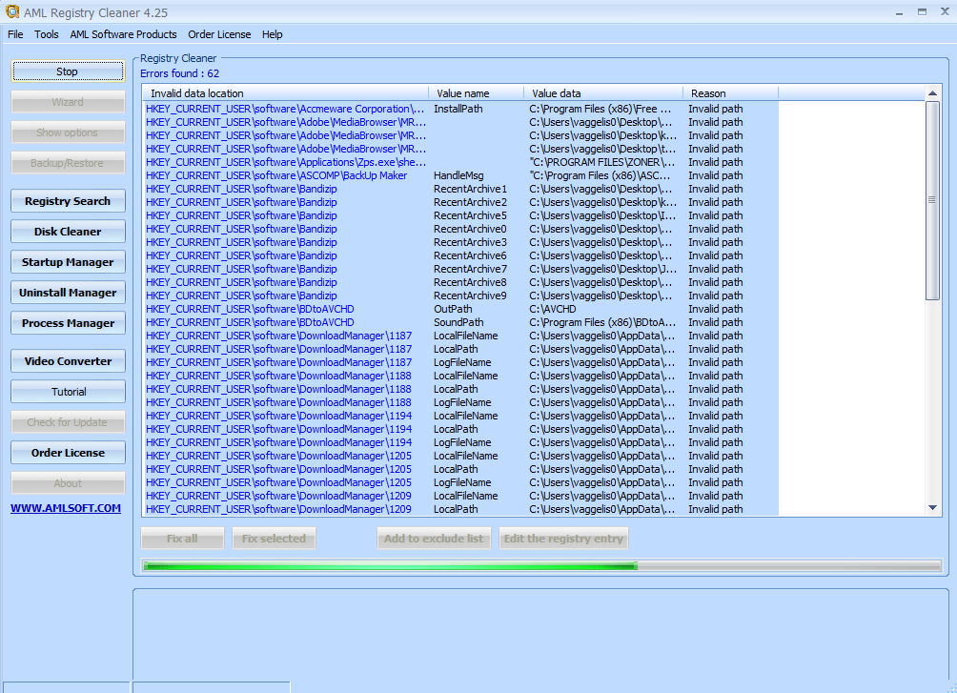Launch the Disk Cleaner
The height and width of the screenshot is (693, 957).
[68, 232]
